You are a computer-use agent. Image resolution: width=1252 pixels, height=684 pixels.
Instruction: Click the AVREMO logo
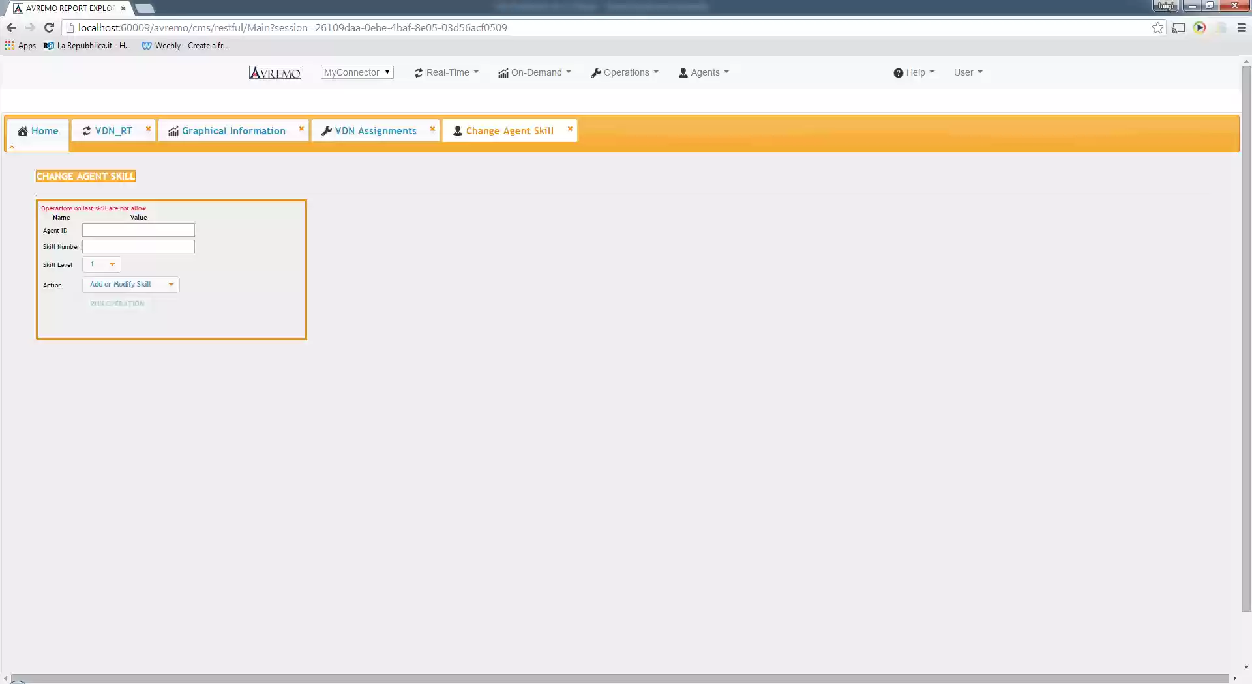pyautogui.click(x=275, y=72)
